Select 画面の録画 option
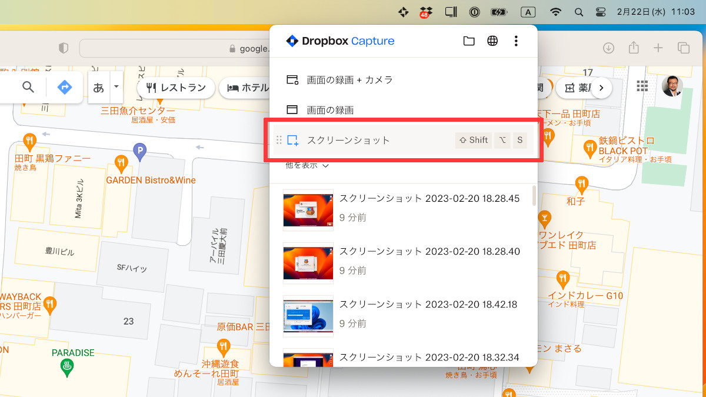 (x=404, y=110)
